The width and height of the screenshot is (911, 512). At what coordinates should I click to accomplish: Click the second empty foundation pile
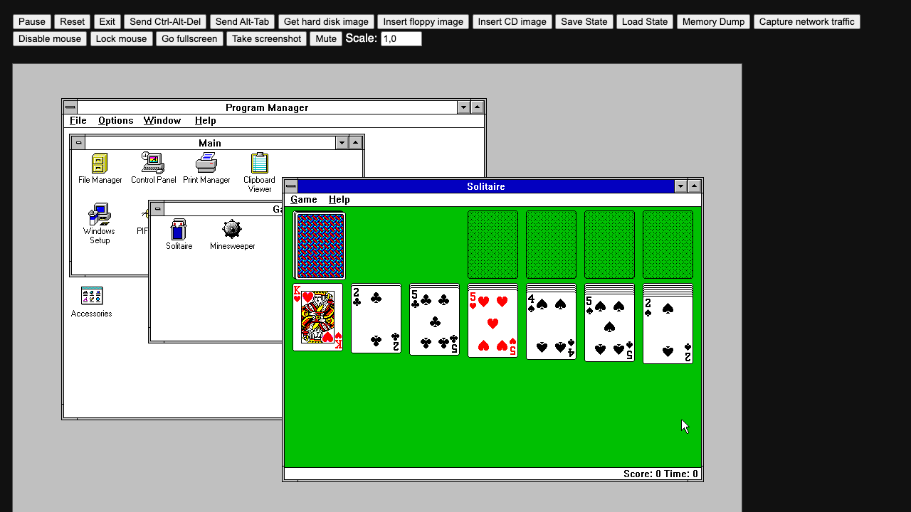(552, 245)
